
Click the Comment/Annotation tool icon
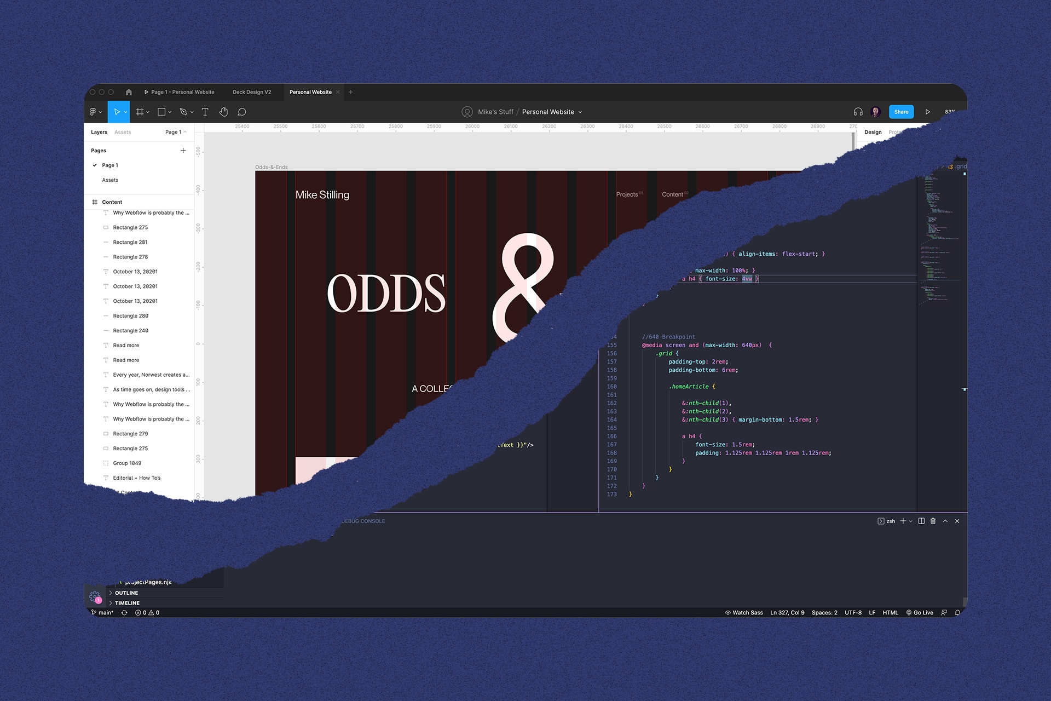click(242, 112)
